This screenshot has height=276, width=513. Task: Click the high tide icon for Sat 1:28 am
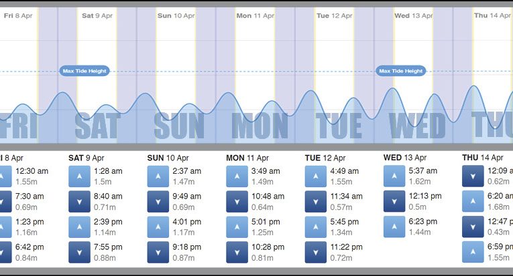click(x=79, y=176)
